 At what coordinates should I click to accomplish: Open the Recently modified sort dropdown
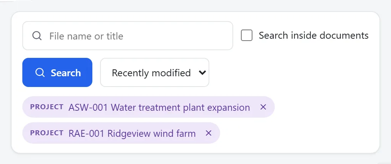pyautogui.click(x=155, y=72)
